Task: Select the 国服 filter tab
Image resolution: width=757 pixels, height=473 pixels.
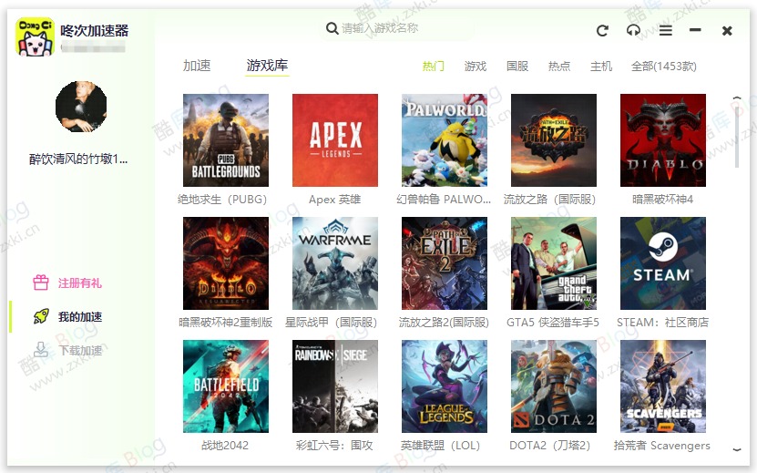Action: 517,67
